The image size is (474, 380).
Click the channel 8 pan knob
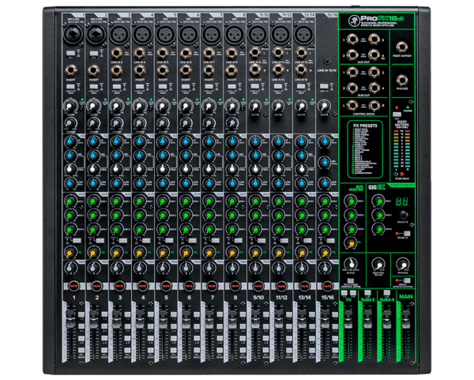[233, 269]
